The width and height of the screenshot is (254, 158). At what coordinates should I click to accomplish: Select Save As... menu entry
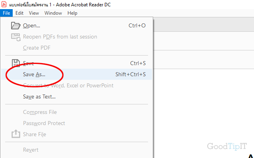[x=77, y=74]
